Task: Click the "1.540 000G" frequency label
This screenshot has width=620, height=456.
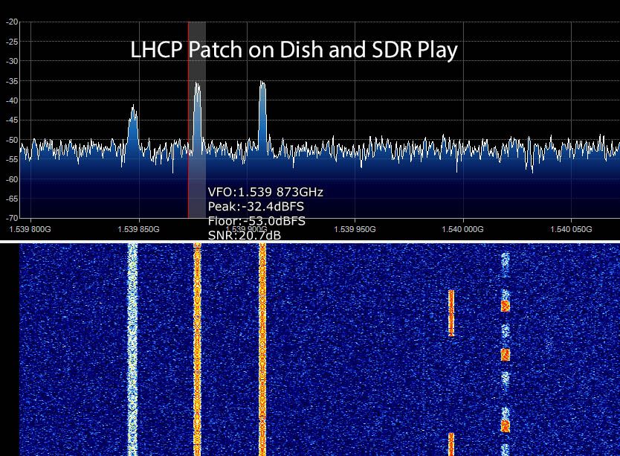Action: [x=462, y=229]
